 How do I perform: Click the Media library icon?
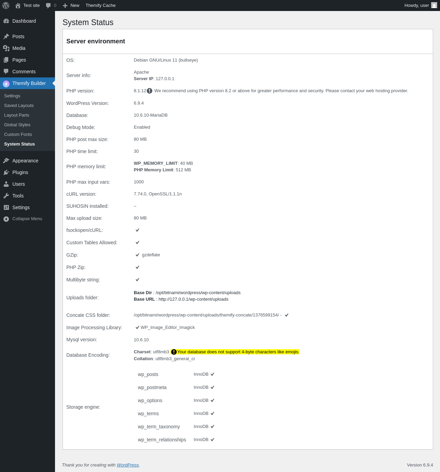click(x=6, y=48)
